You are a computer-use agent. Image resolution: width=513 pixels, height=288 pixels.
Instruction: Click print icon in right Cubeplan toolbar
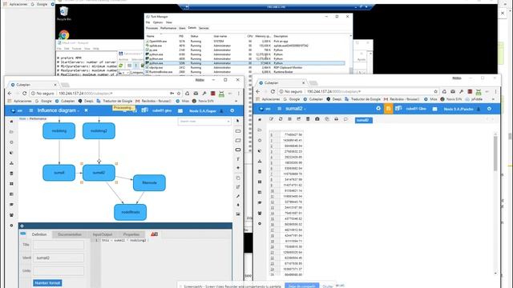[x=336, y=119]
